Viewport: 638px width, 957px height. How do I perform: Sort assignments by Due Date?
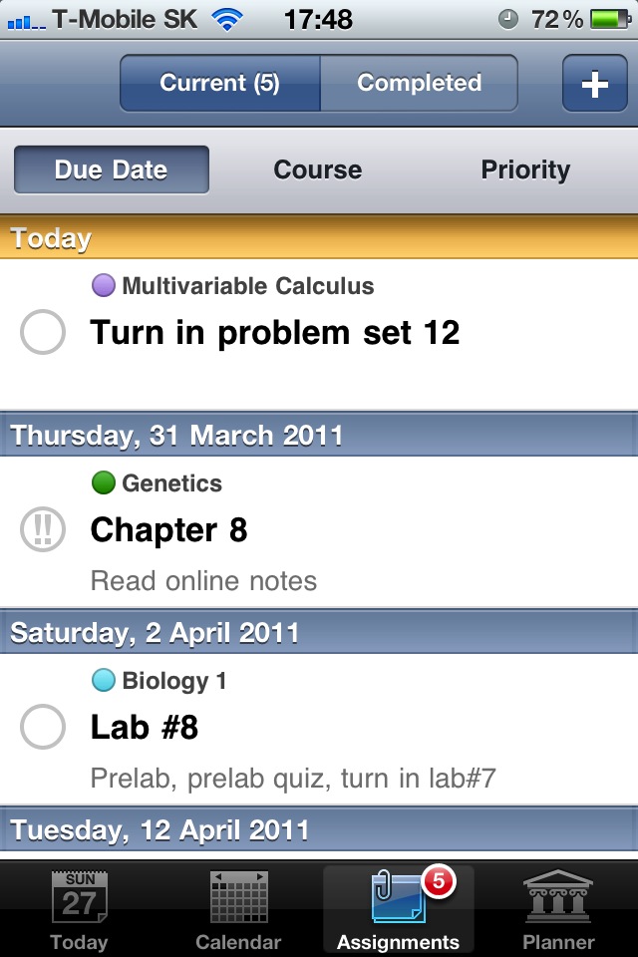tap(111, 169)
